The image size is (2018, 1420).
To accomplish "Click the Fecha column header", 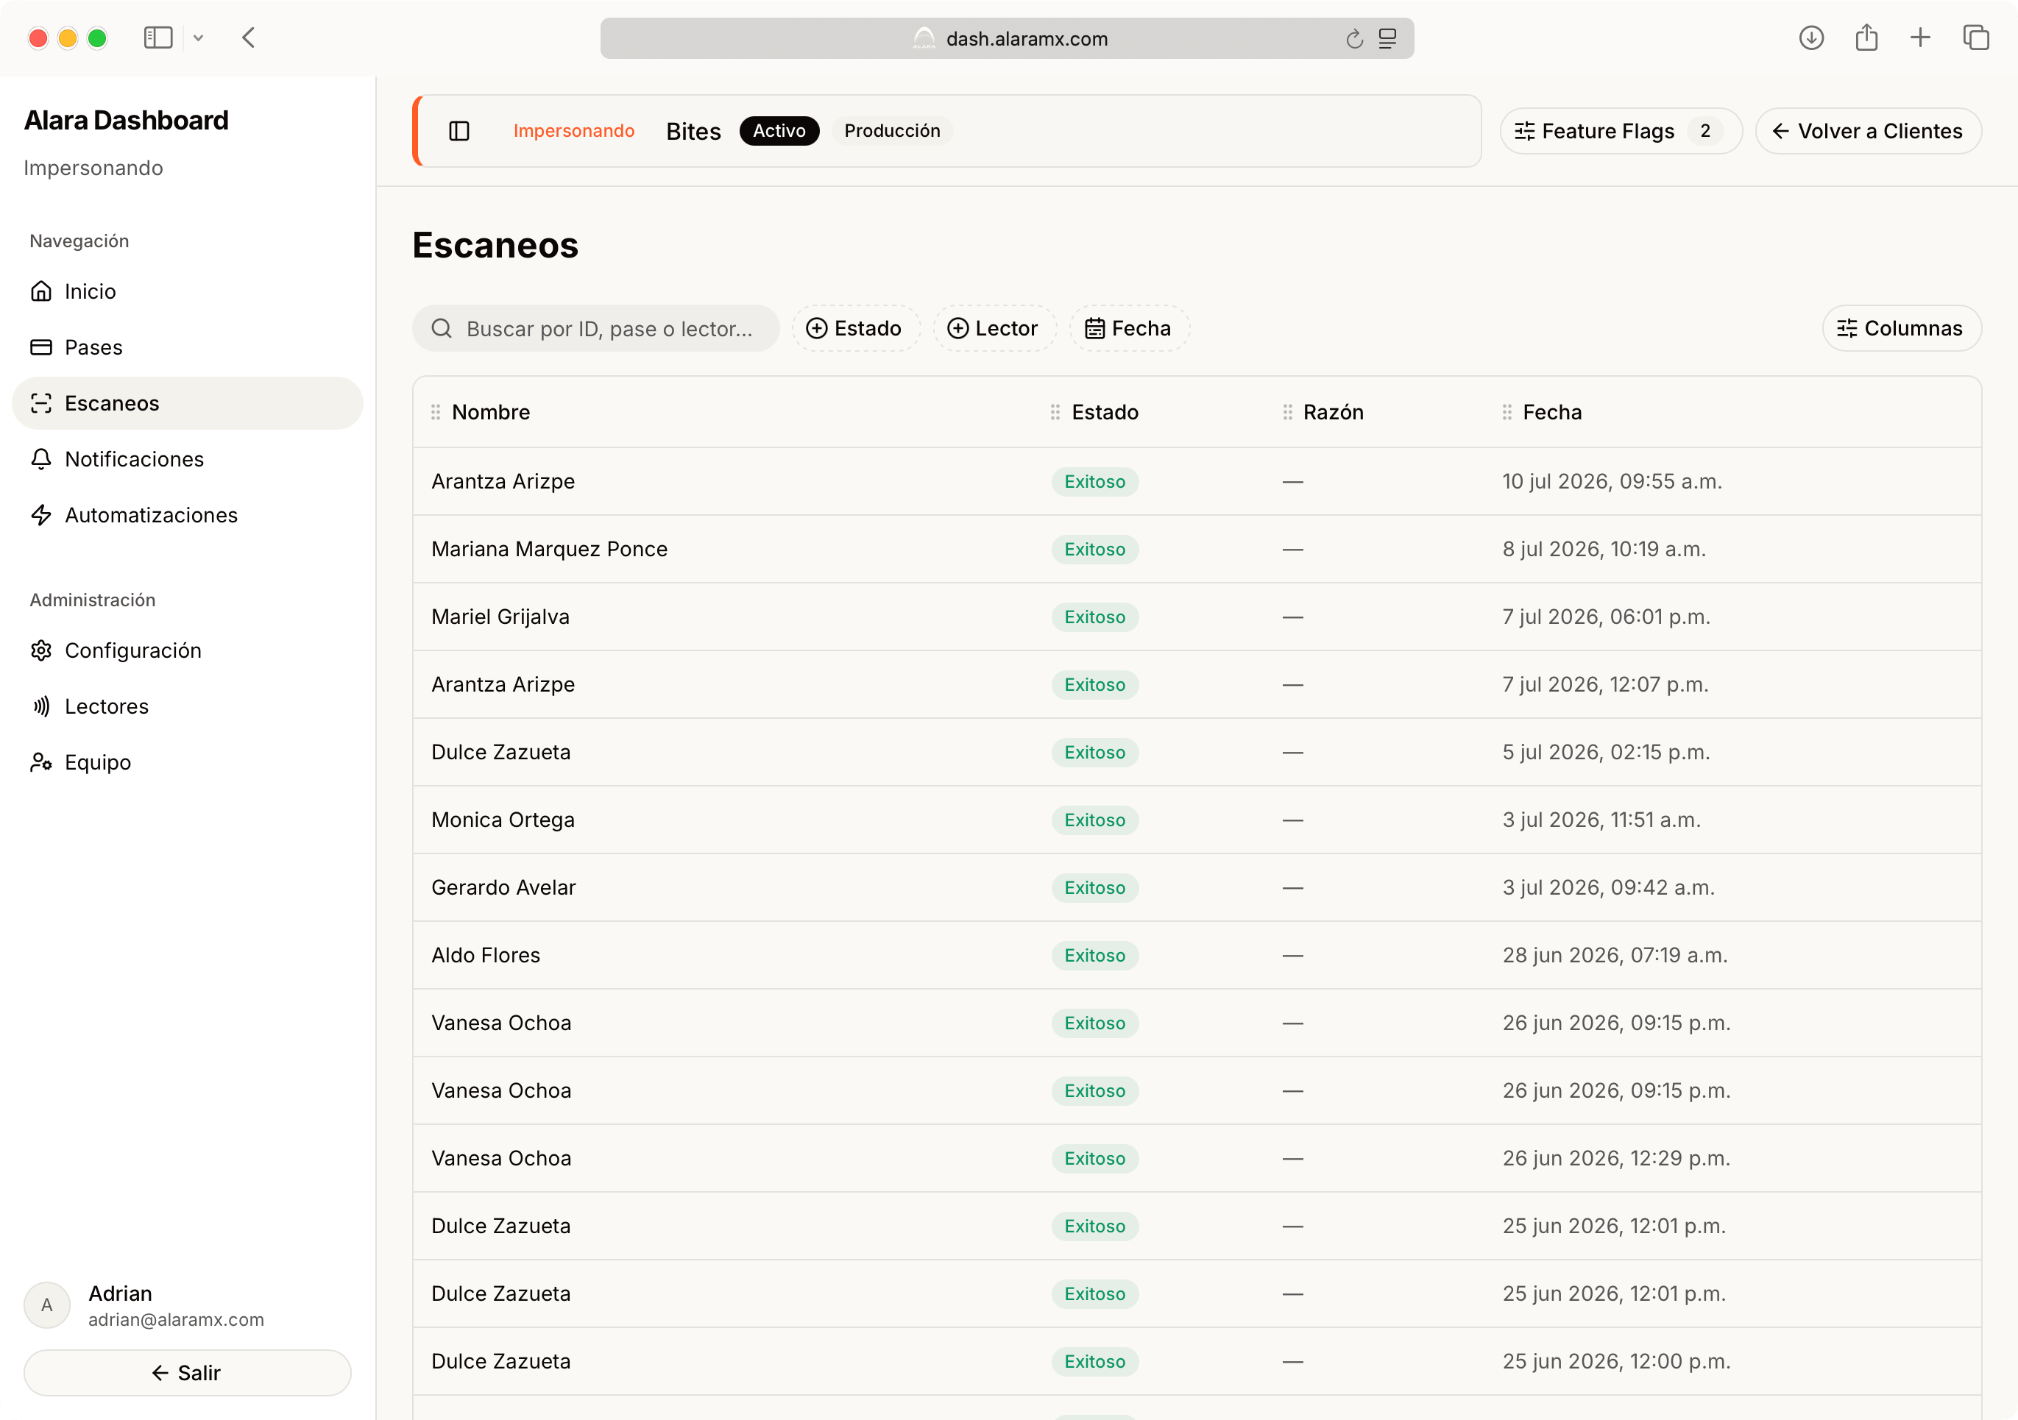I will click(1552, 412).
